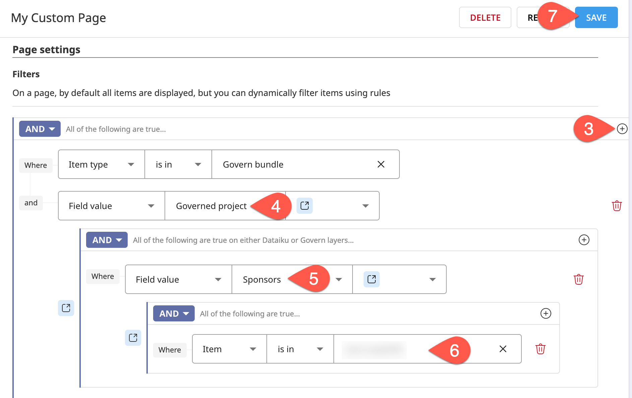Click the external link icon left of the nested group
Viewport: 632px width, 398px height.
click(66, 308)
